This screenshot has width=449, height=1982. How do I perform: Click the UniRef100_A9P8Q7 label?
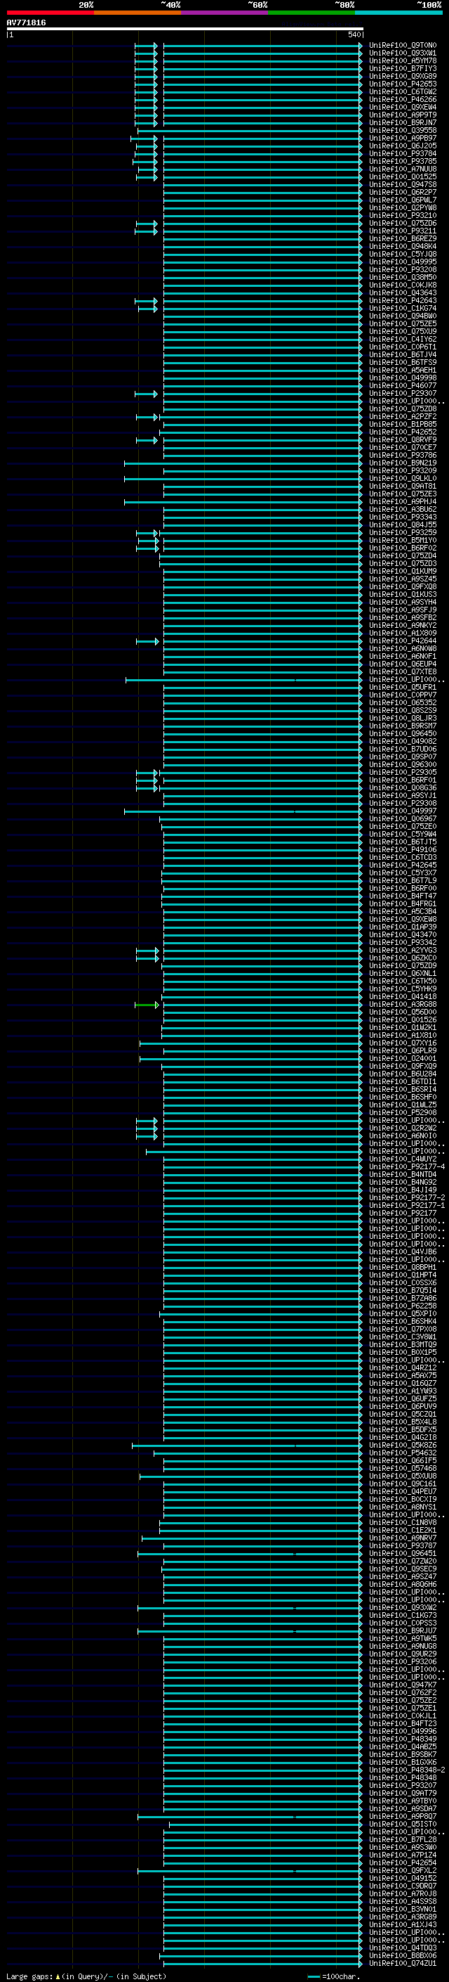pyautogui.click(x=402, y=1816)
